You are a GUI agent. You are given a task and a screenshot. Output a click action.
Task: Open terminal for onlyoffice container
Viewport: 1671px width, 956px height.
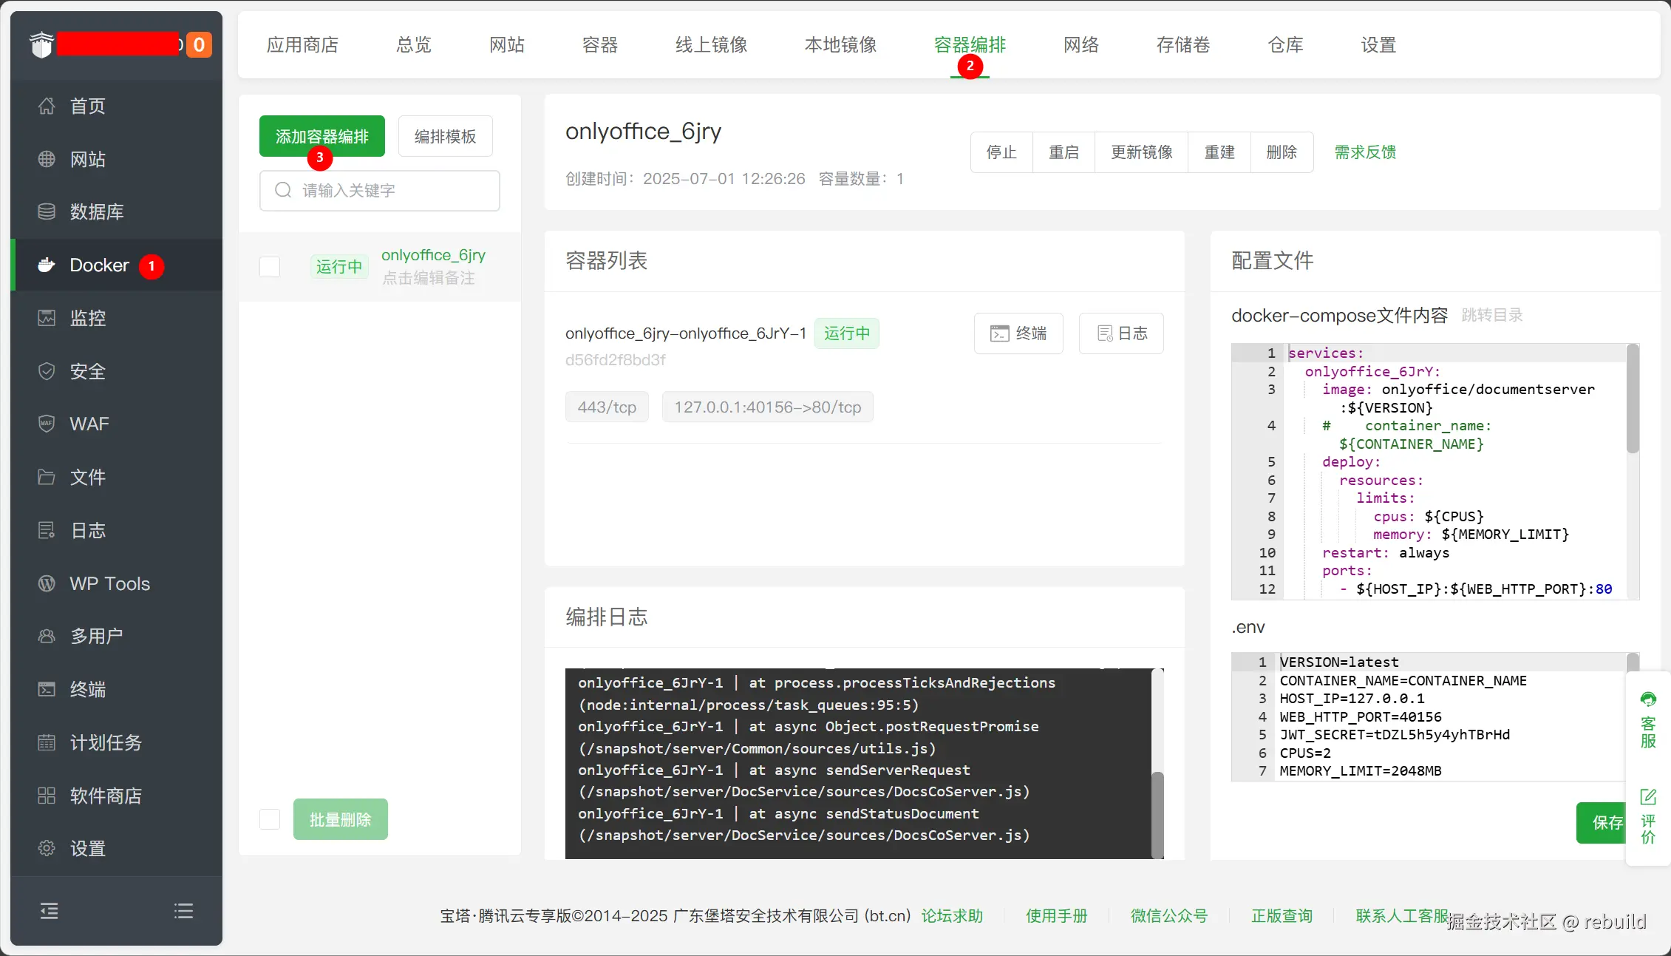tap(1018, 333)
